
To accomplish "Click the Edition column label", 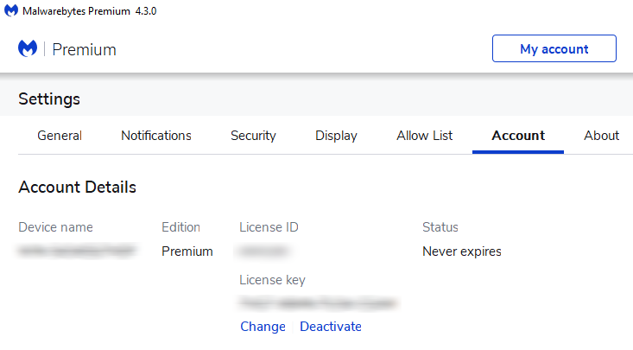I will 180,227.
